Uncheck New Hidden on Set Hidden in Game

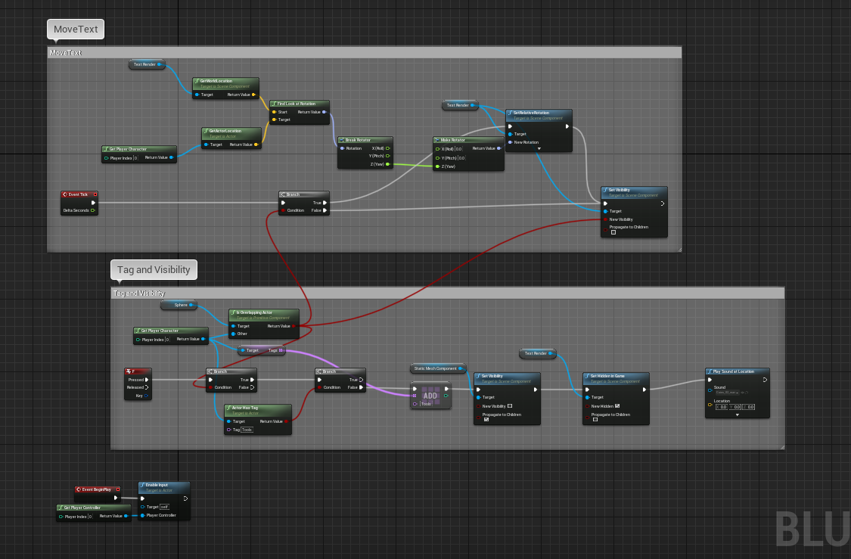(618, 406)
